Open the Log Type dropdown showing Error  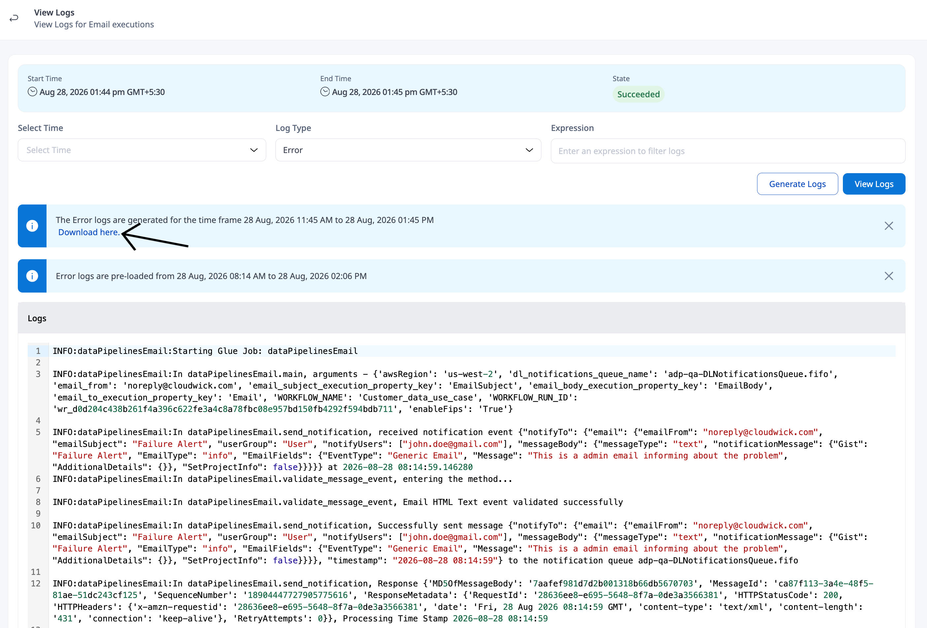tap(408, 150)
